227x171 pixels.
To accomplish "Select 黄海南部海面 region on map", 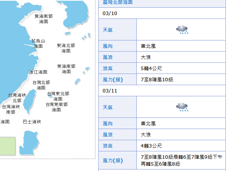I will pyautogui.click(x=44, y=19).
